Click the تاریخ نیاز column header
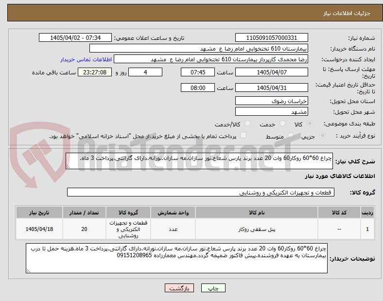The width and height of the screenshot is (383, 301). [39, 212]
